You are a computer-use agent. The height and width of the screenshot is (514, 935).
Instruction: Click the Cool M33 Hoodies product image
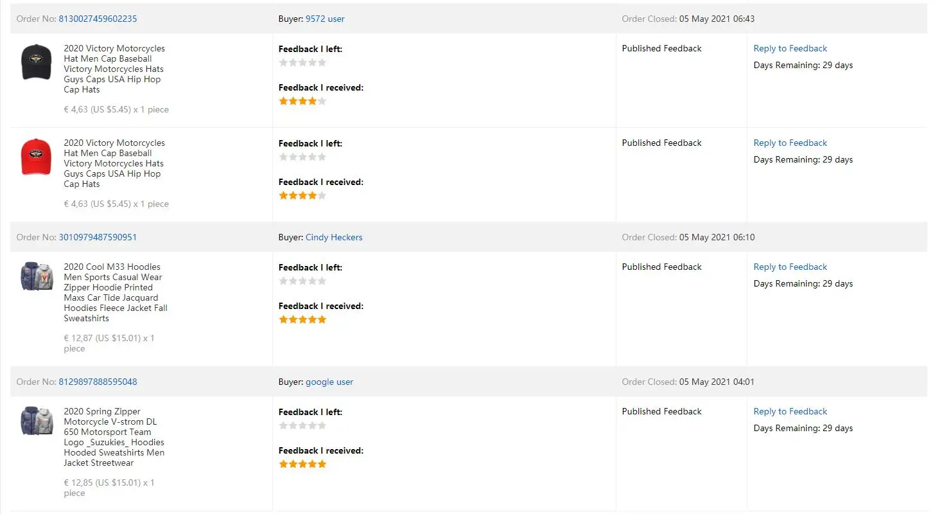tap(37, 276)
